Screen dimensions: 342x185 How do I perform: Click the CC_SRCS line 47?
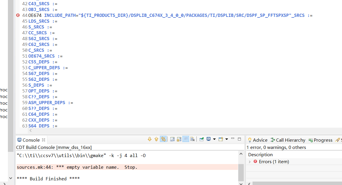(x=42, y=33)
